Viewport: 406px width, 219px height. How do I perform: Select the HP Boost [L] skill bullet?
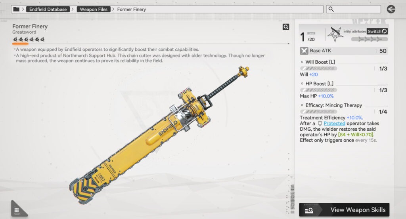point(302,84)
